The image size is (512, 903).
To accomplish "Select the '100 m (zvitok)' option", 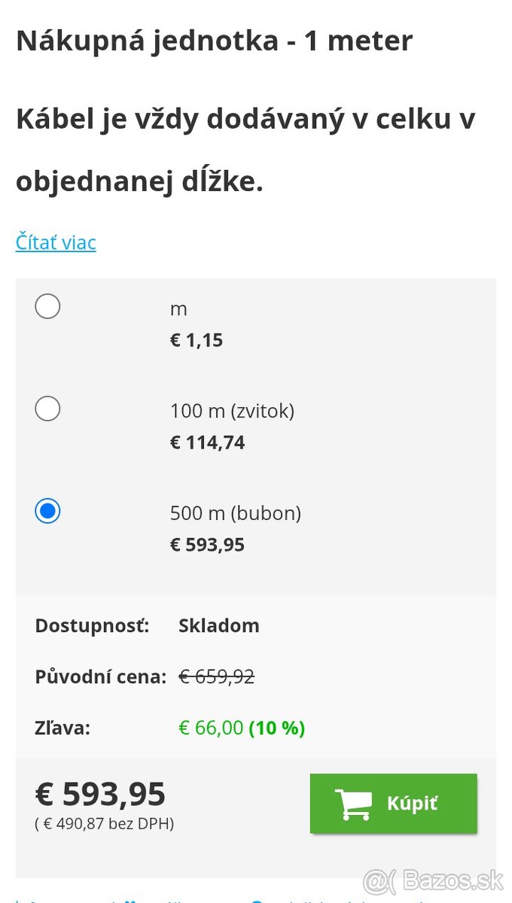I will [x=47, y=409].
